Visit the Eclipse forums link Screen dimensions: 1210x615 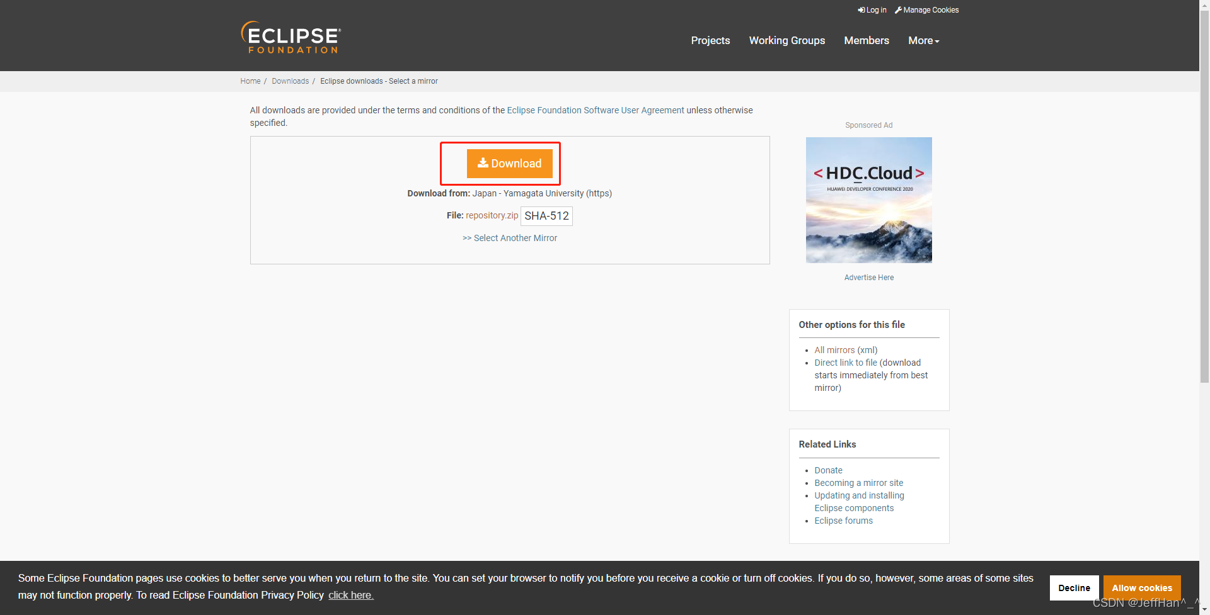pyautogui.click(x=844, y=521)
